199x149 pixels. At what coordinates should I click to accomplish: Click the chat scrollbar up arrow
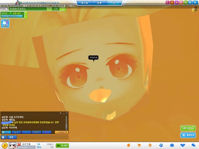coord(66,117)
